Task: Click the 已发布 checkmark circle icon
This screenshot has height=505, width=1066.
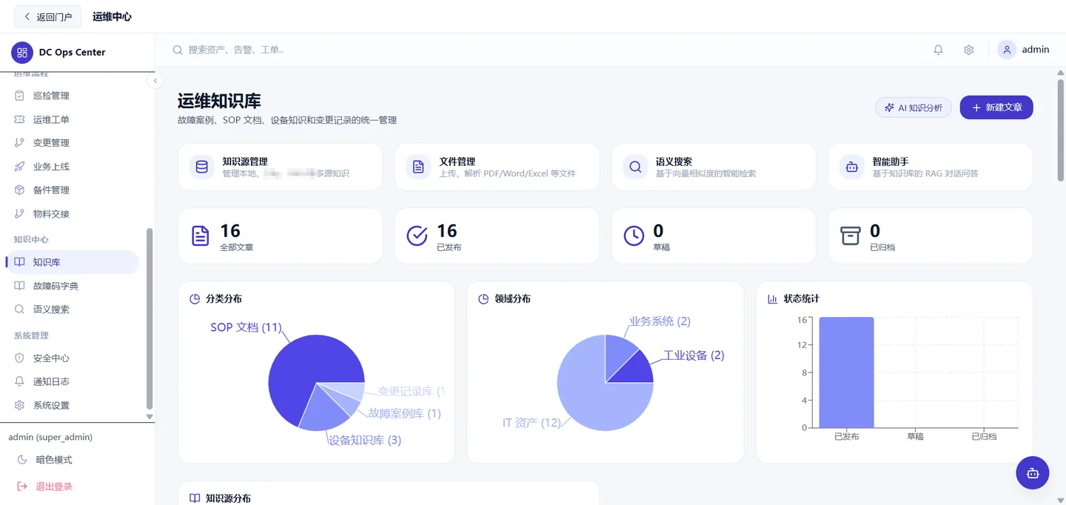Action: [x=418, y=235]
